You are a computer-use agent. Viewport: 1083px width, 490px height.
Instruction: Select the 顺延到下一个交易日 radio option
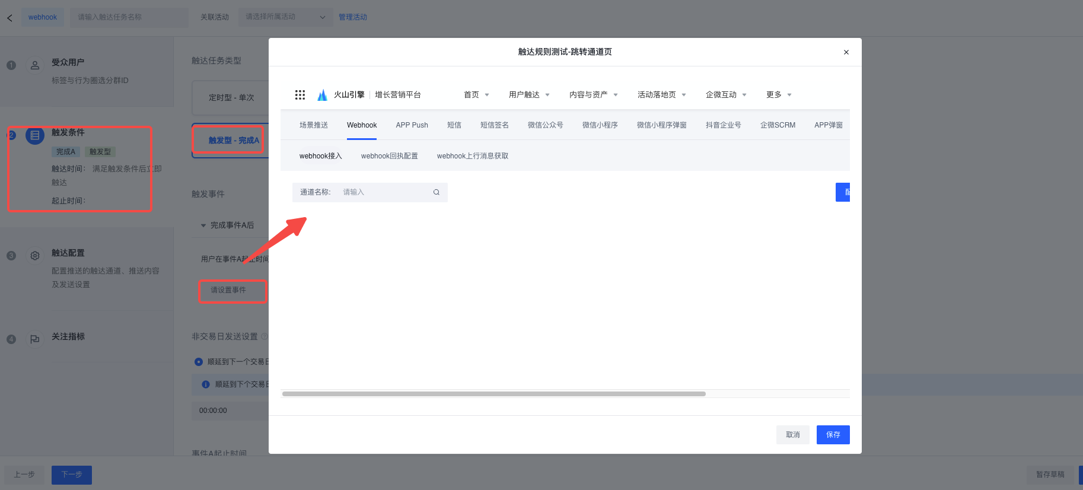click(199, 362)
